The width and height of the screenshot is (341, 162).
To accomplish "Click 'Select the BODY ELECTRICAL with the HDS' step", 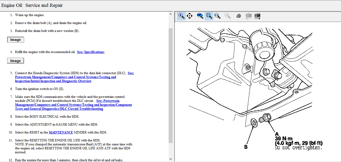I will 47,117.
